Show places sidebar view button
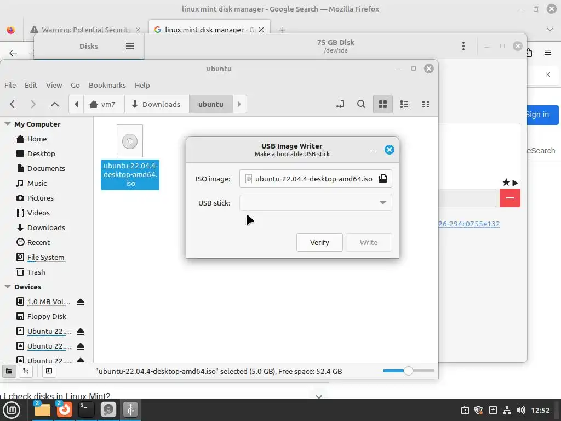561x421 pixels. (x=9, y=371)
